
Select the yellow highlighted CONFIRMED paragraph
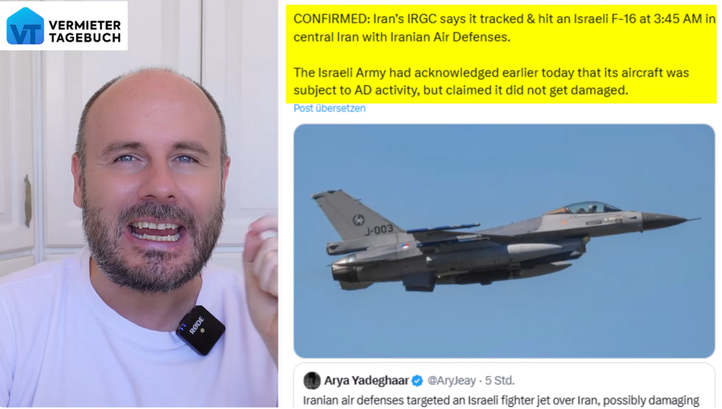(x=504, y=28)
